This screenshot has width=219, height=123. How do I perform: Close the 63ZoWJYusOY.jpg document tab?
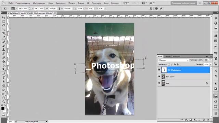[x=55, y=13]
